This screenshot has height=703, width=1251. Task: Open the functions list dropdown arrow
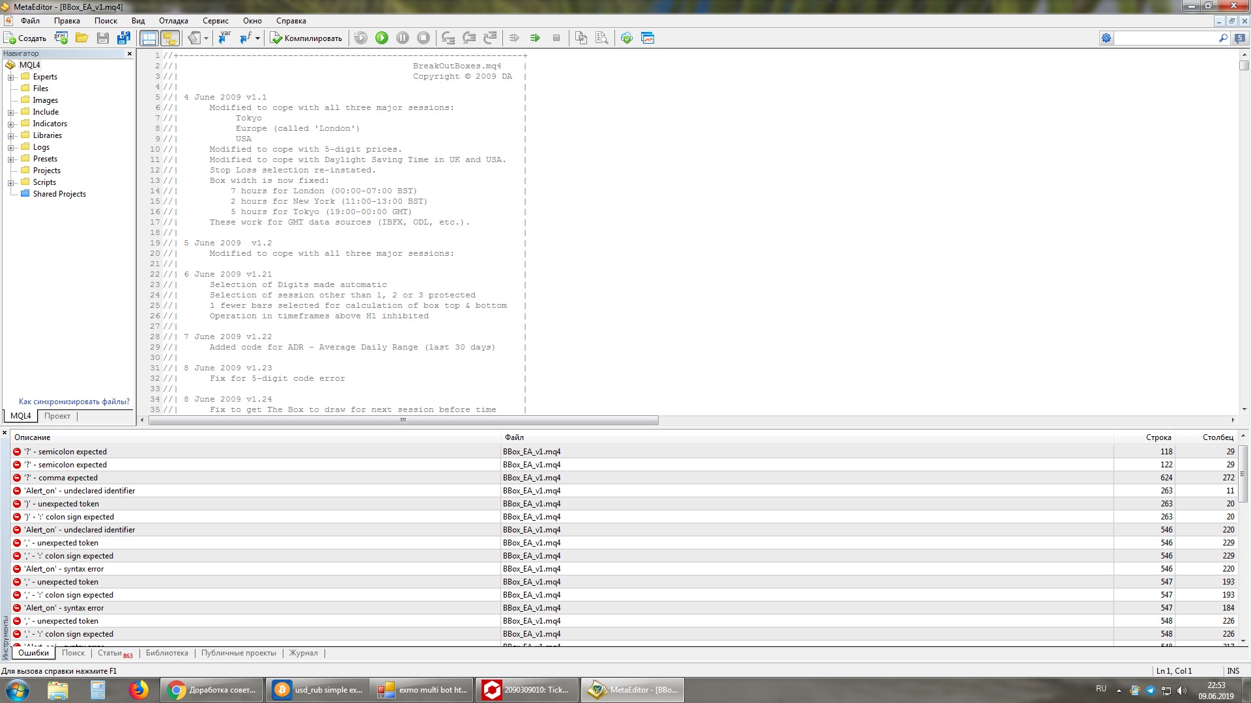257,38
